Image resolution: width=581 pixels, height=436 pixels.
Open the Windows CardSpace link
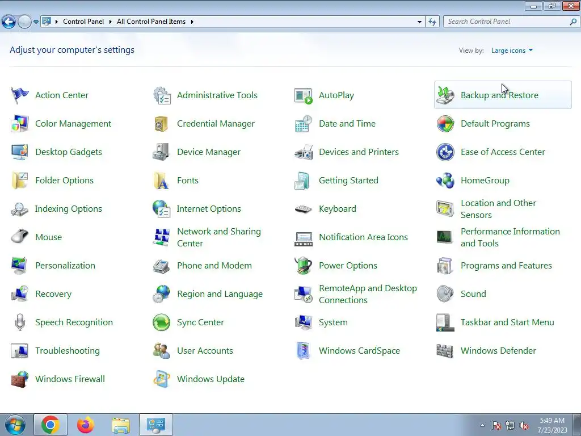[359, 351]
